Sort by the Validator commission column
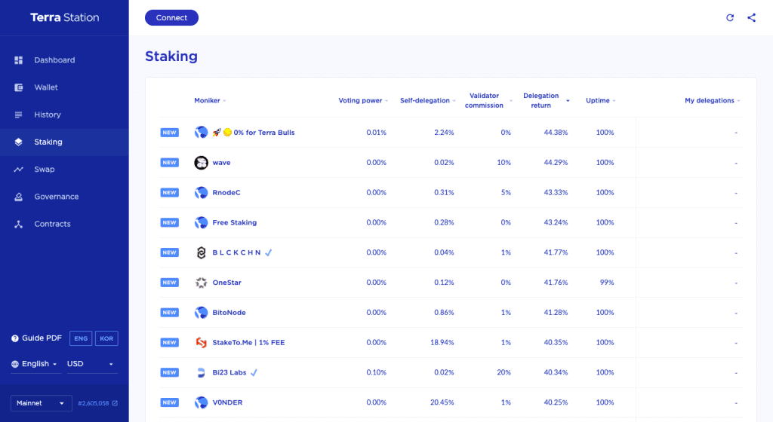773x422 pixels. point(488,100)
